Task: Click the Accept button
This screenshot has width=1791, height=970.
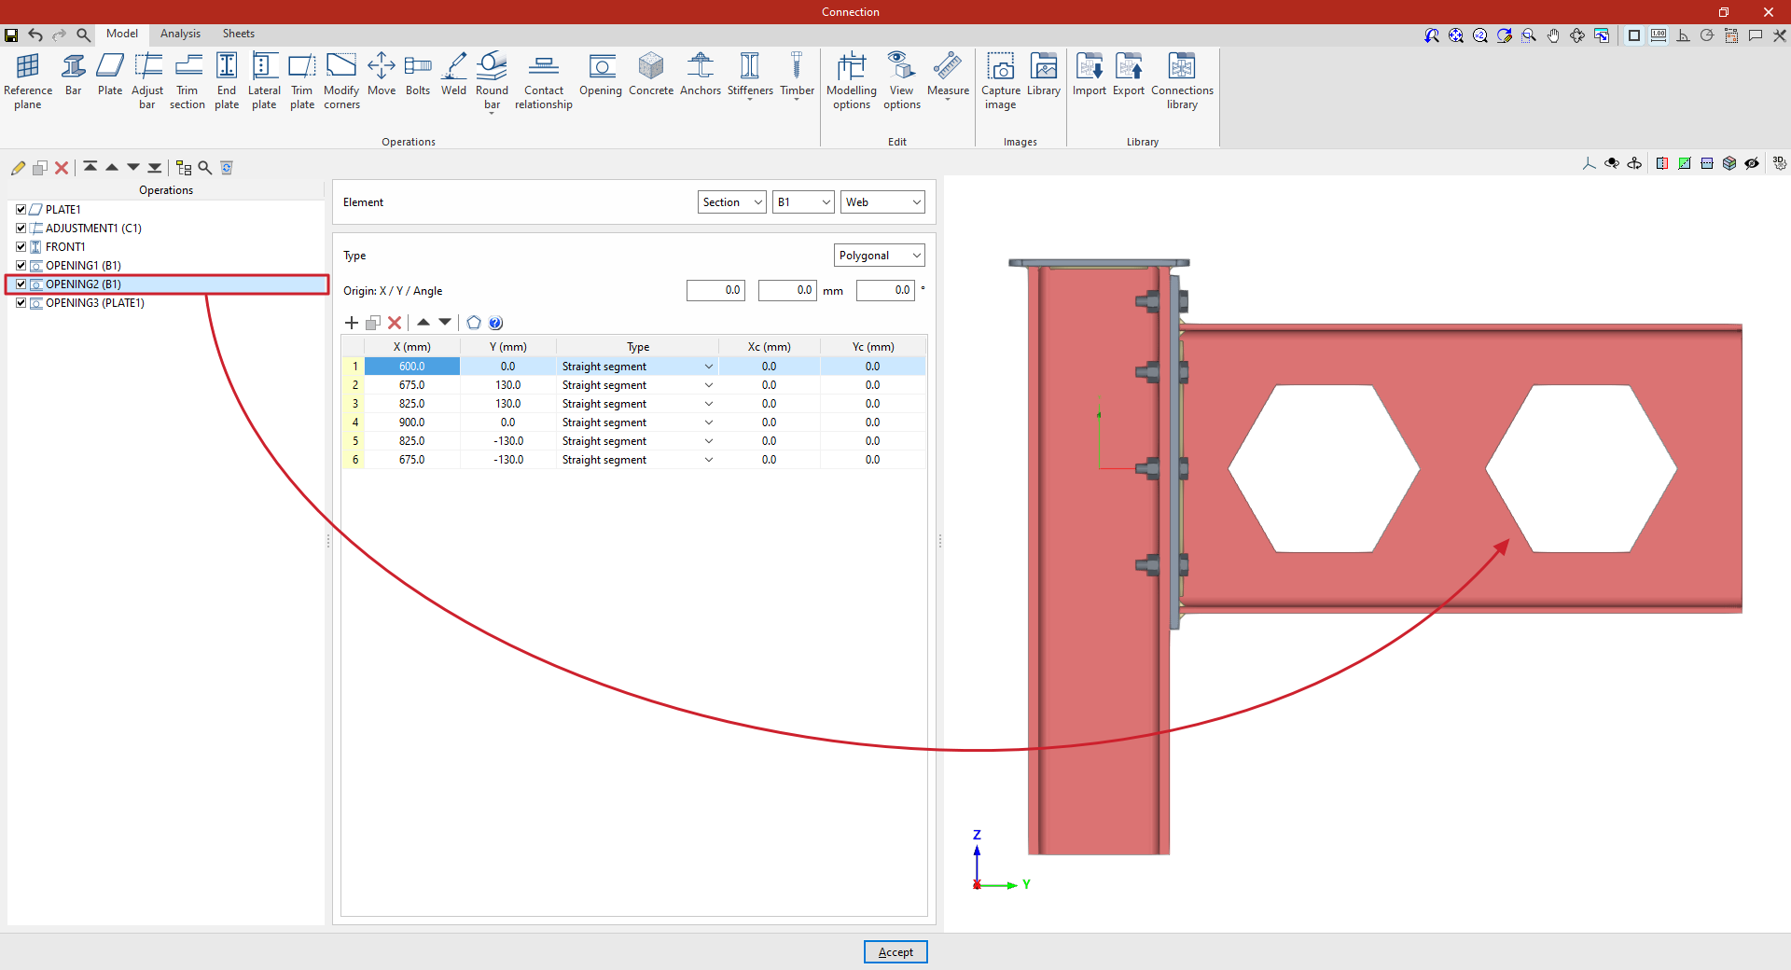Action: [x=895, y=952]
